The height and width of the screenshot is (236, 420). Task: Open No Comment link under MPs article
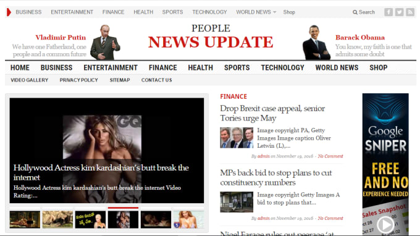(x=330, y=218)
